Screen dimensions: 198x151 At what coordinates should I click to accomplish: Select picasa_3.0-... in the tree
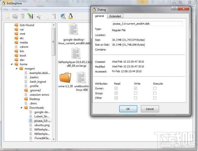[x=42, y=121]
